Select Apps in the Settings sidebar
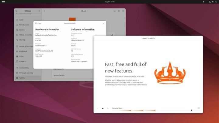The height and width of the screenshot is (123, 219). click(x=21, y=20)
